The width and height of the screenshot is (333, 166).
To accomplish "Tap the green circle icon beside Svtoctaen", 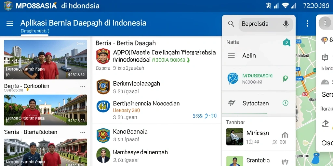I will [x=286, y=103].
